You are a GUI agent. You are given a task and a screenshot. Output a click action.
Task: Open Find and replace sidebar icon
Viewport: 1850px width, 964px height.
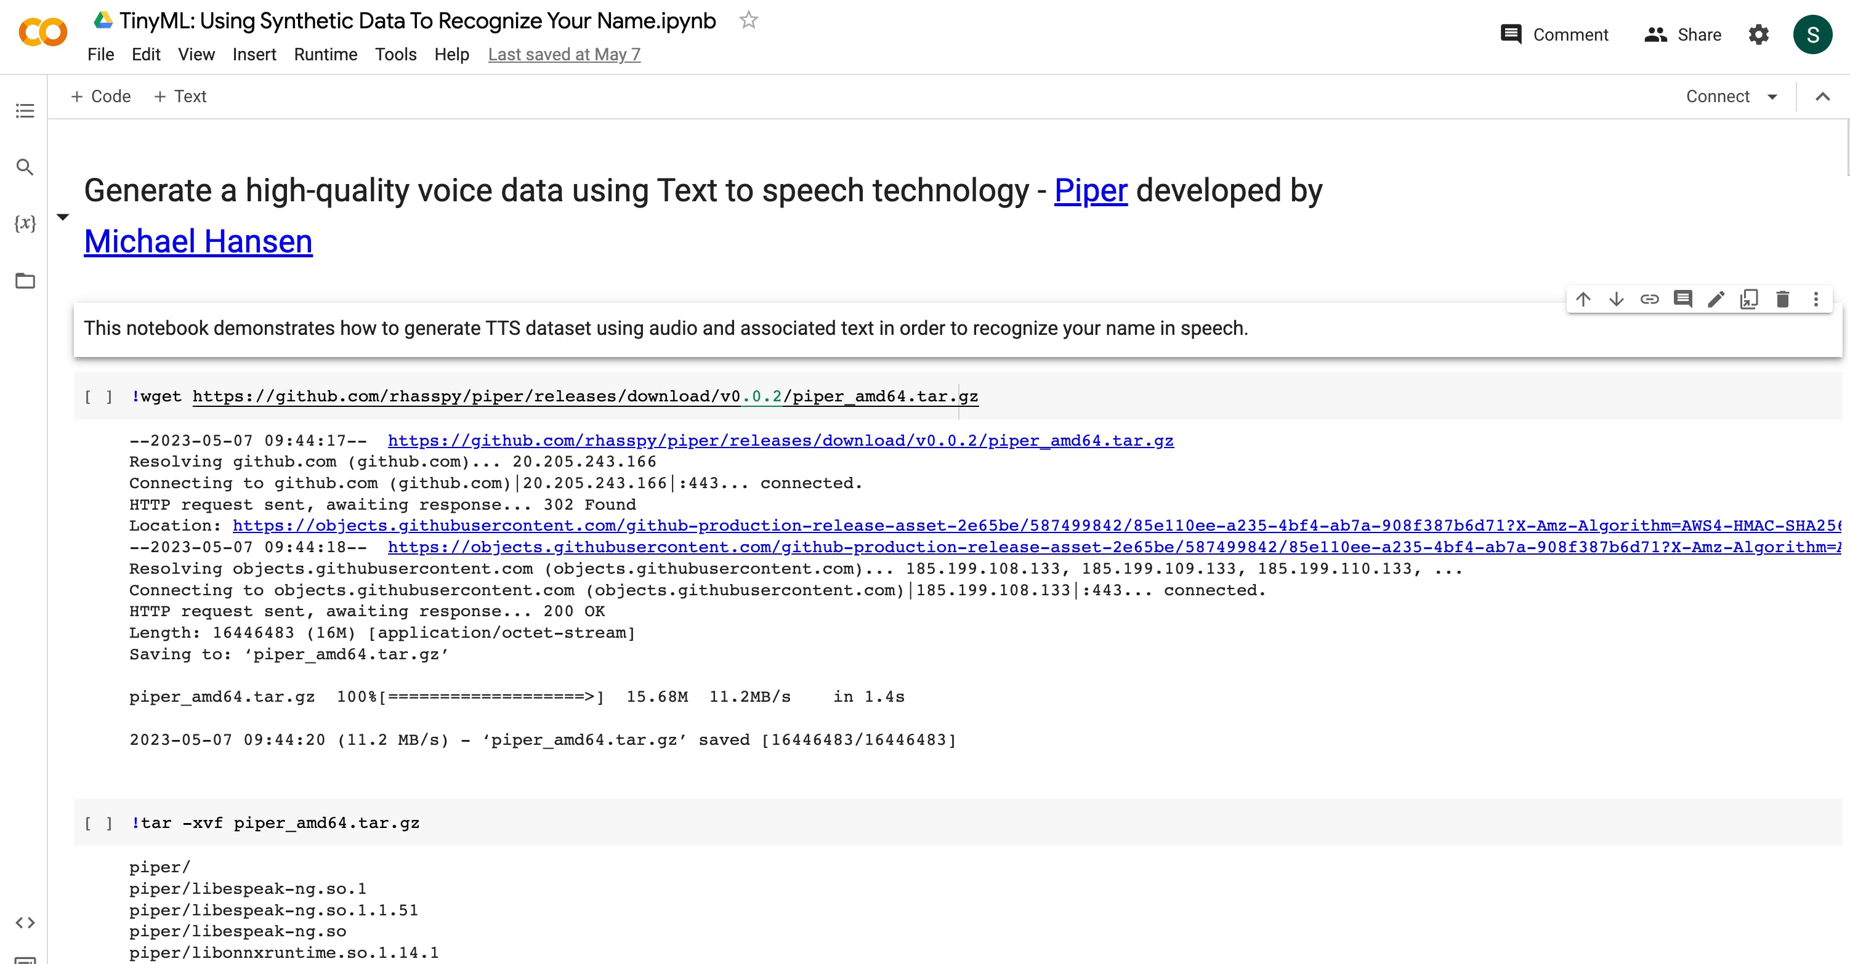[25, 167]
